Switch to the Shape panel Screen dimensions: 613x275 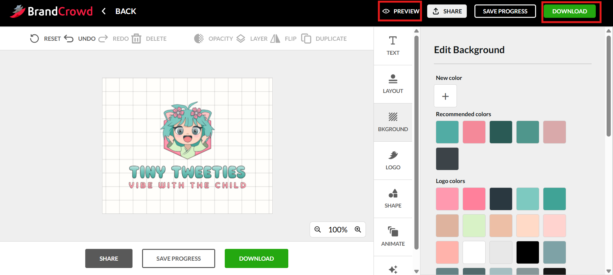click(x=393, y=199)
